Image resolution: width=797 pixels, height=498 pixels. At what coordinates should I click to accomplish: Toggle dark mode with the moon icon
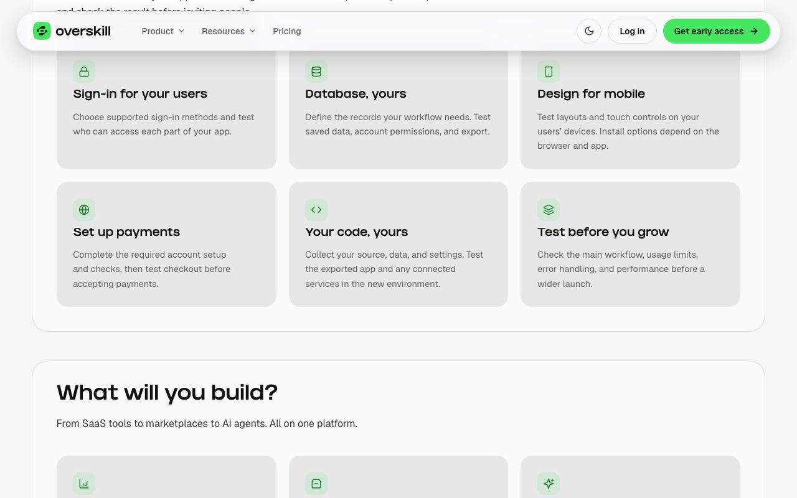coord(589,31)
